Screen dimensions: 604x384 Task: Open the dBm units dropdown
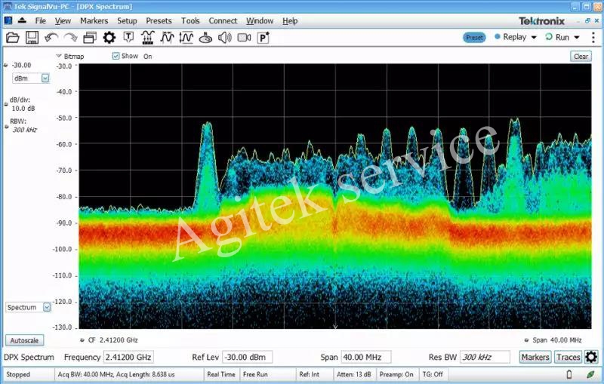coord(45,78)
